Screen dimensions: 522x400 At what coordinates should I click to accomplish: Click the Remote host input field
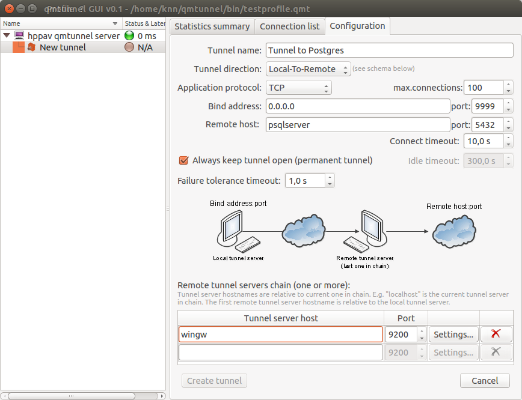click(x=358, y=125)
